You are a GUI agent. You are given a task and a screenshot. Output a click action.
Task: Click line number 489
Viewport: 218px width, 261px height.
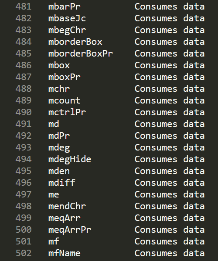24,100
